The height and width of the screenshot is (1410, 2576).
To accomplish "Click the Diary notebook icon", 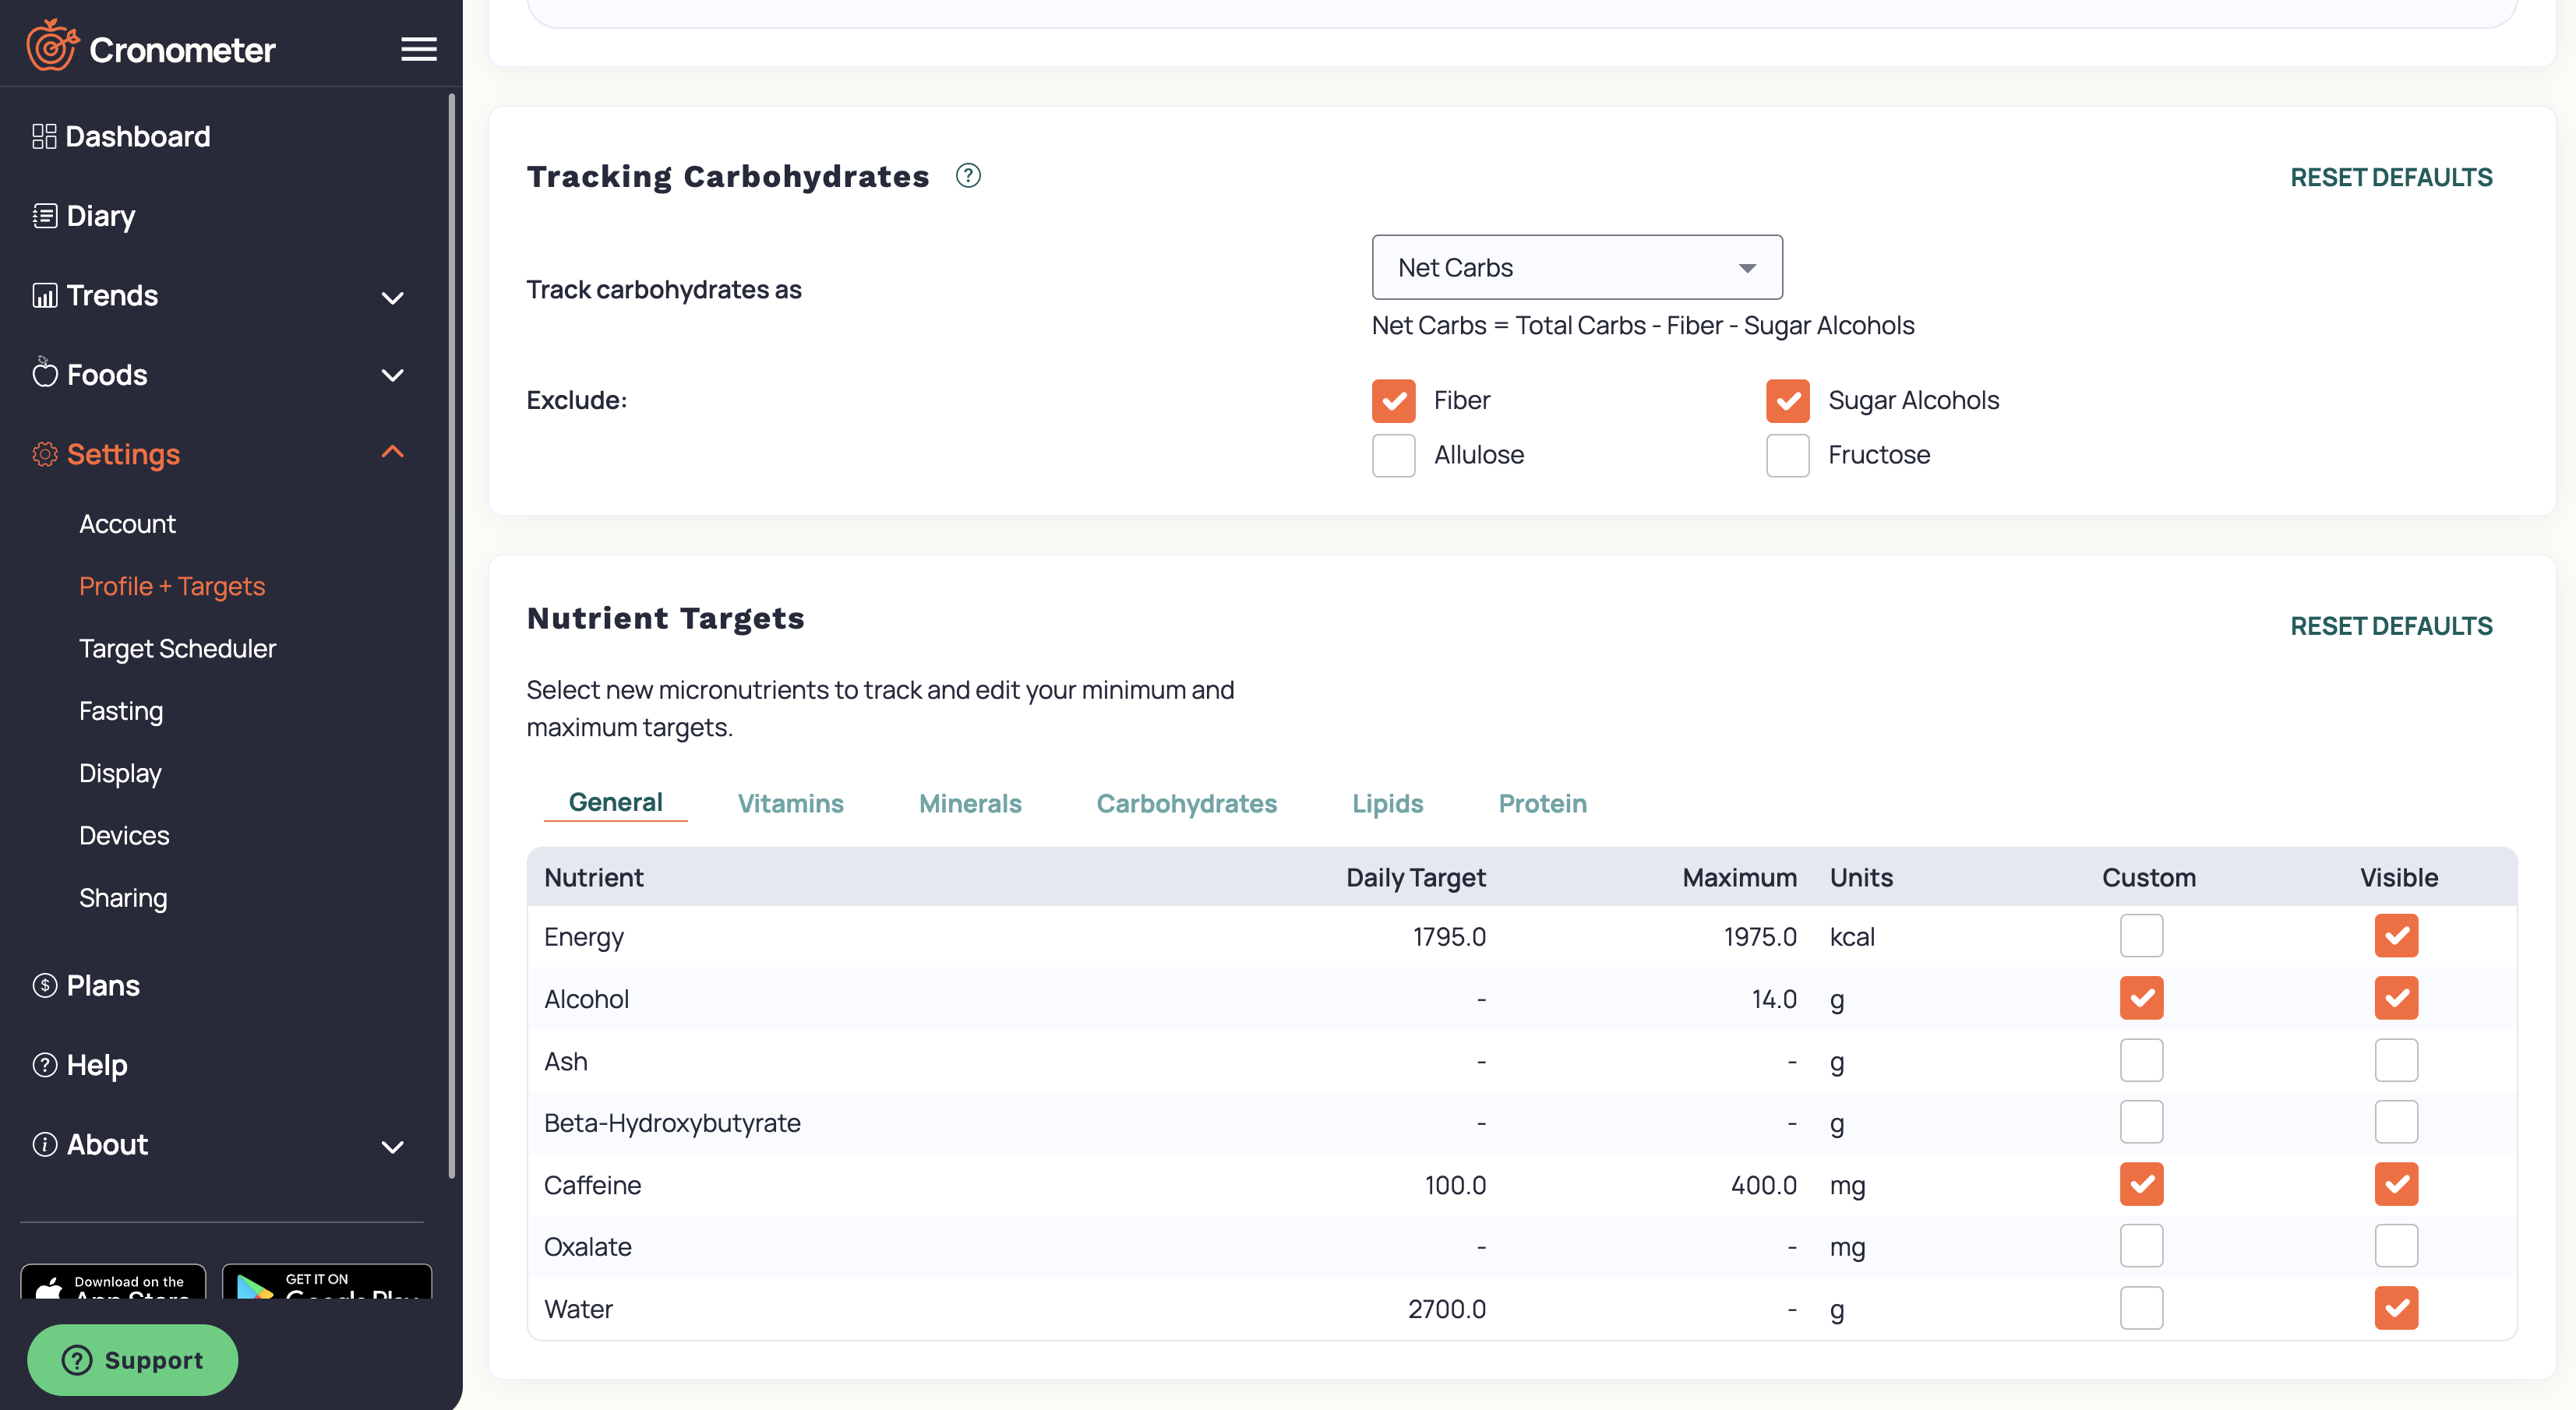I will (44, 216).
